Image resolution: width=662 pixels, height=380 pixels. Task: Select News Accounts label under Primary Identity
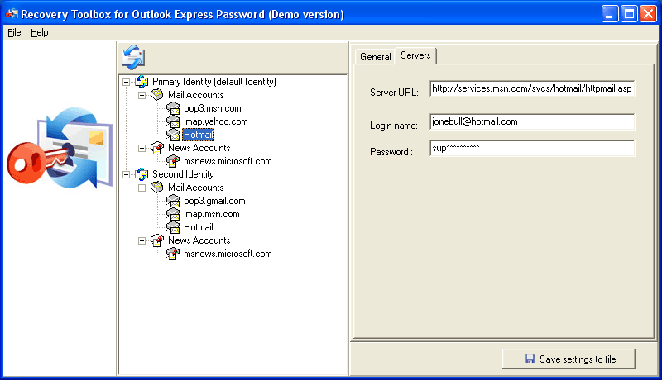coord(199,148)
